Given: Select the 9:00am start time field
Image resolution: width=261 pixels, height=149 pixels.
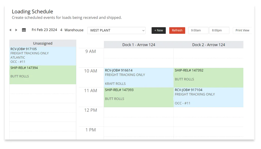Looking at the screenshot, I should 198,30.
